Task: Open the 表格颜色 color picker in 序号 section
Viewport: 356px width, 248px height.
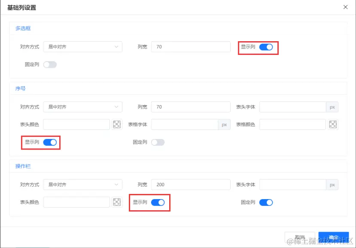Action: [x=333, y=124]
